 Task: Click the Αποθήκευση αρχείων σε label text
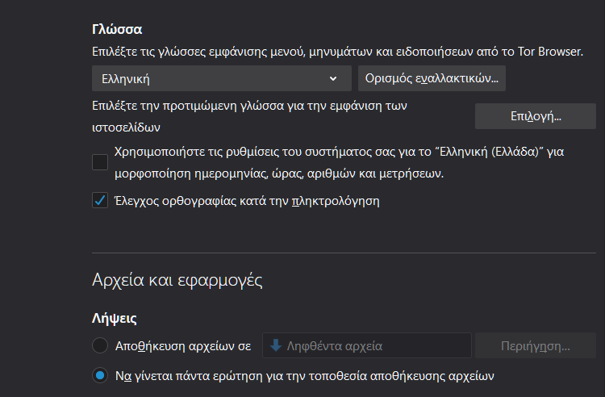[183, 346]
